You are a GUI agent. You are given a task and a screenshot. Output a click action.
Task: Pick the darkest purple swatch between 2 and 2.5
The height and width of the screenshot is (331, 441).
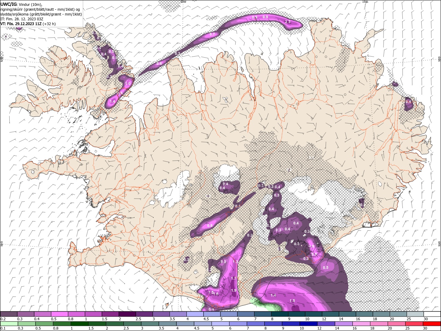click(127, 314)
